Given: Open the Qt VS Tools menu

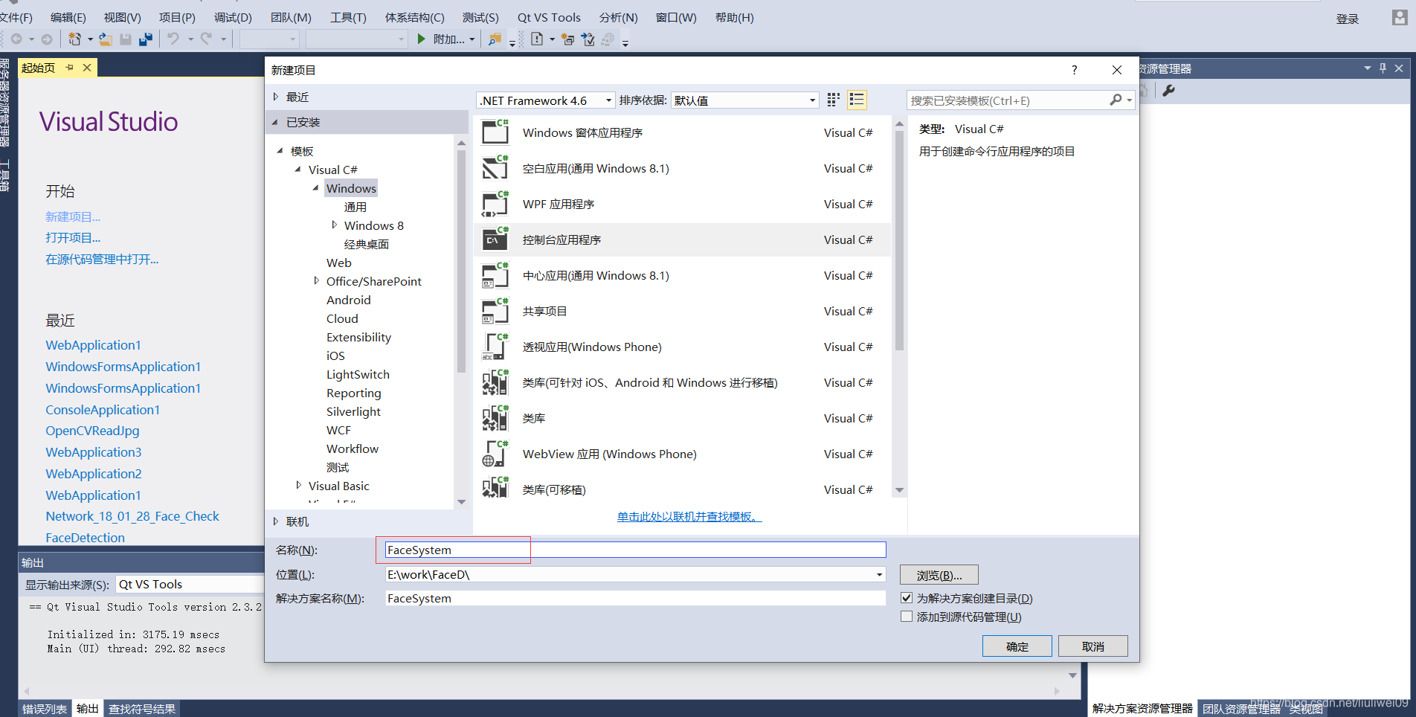Looking at the screenshot, I should click(549, 17).
